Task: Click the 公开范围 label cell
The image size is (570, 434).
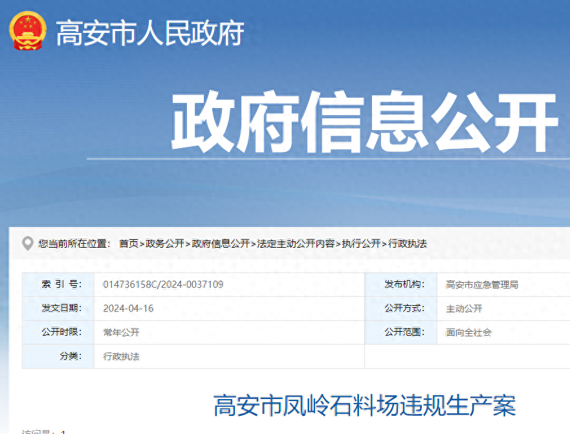Action: (401, 332)
